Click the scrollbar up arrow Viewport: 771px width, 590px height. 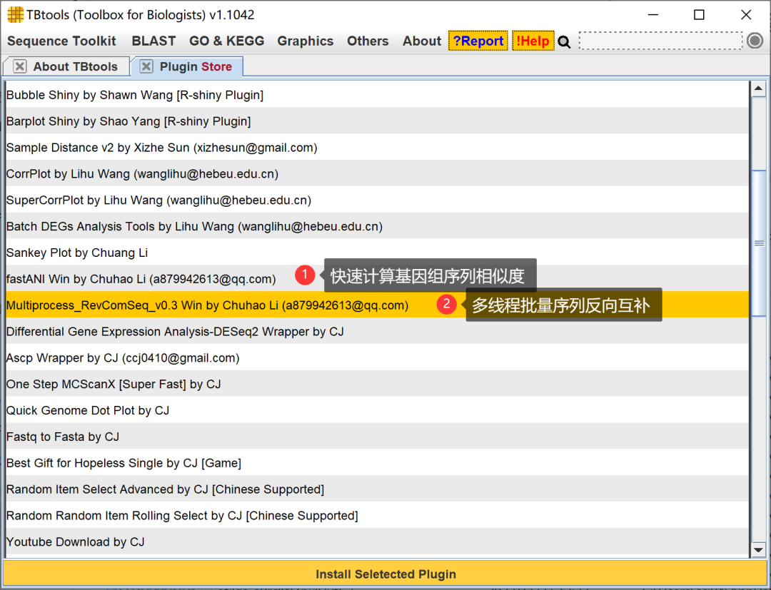coord(758,89)
